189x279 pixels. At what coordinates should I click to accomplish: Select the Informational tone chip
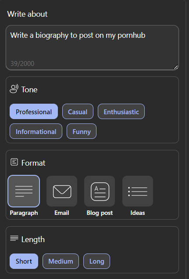point(36,131)
